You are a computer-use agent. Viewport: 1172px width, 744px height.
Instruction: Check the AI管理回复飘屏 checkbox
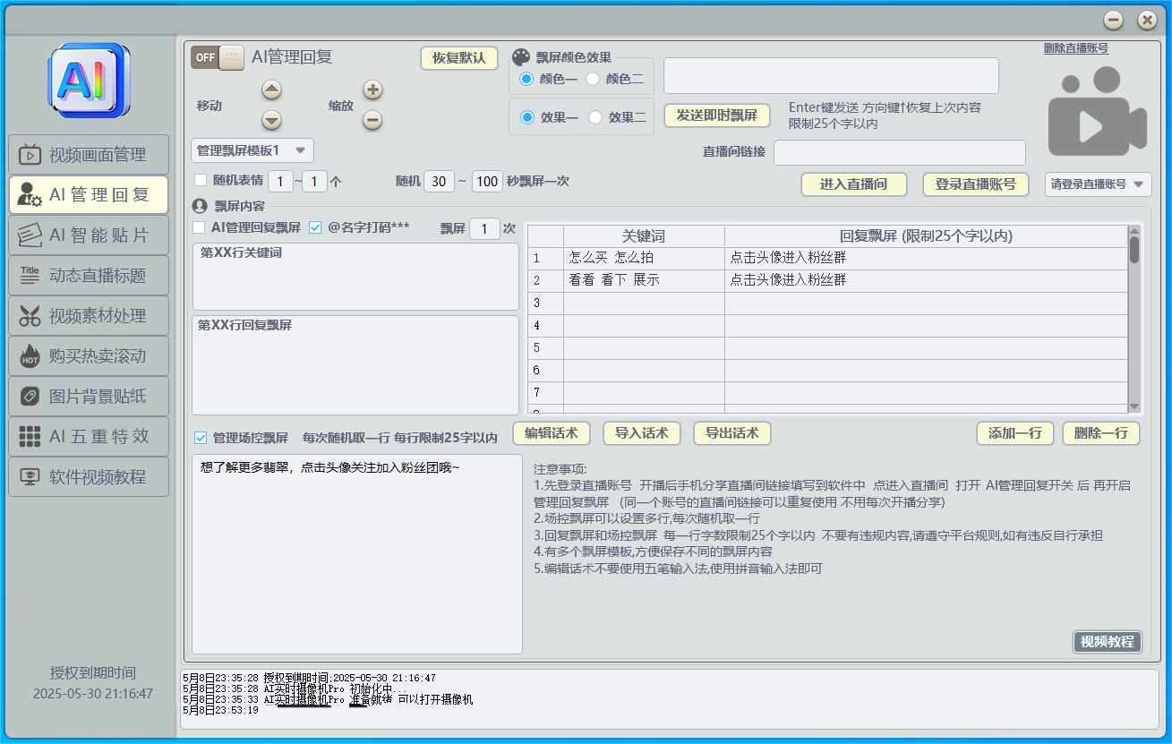pos(199,227)
